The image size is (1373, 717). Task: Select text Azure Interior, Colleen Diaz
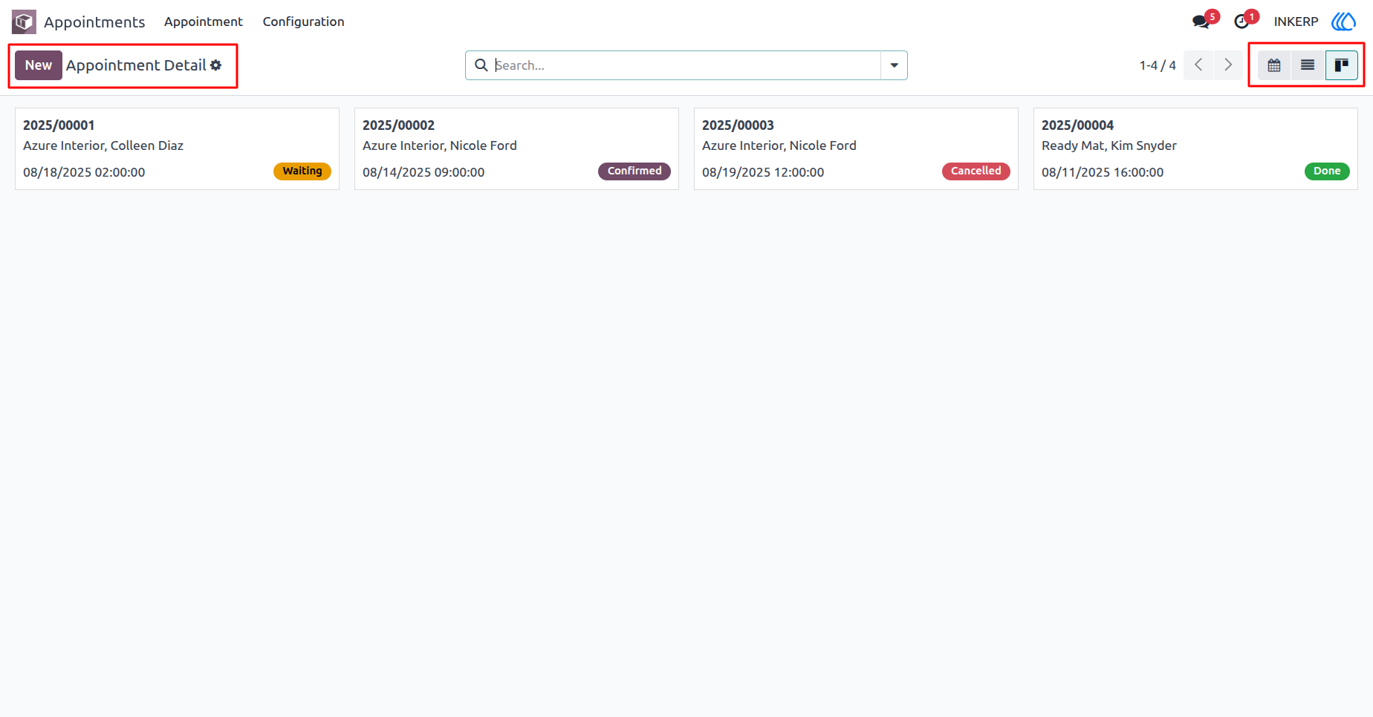click(103, 145)
